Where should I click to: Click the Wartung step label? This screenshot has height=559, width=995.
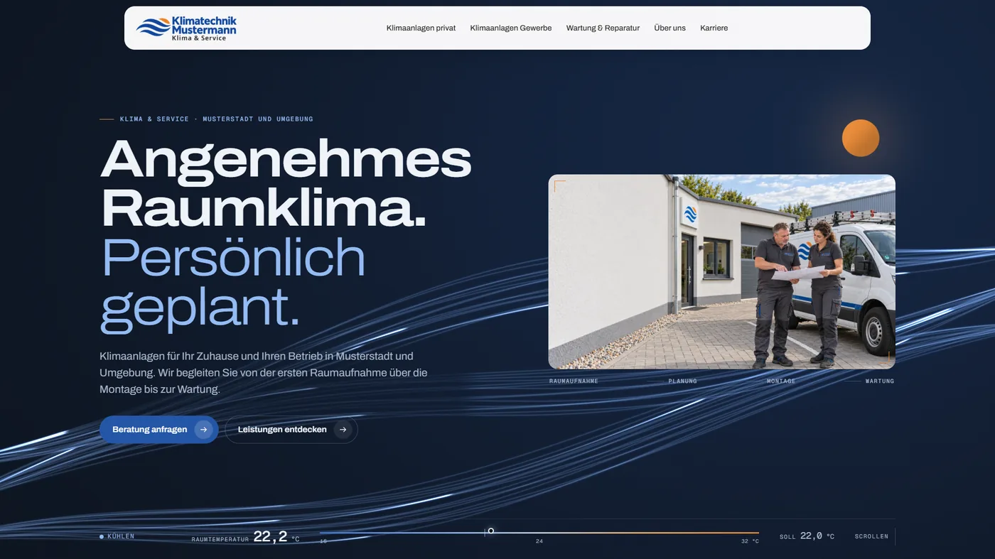click(880, 381)
